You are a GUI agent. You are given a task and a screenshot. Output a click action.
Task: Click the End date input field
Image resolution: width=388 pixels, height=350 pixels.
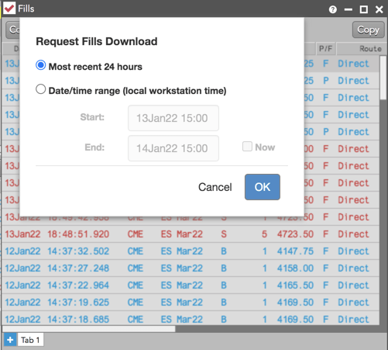[x=173, y=148]
